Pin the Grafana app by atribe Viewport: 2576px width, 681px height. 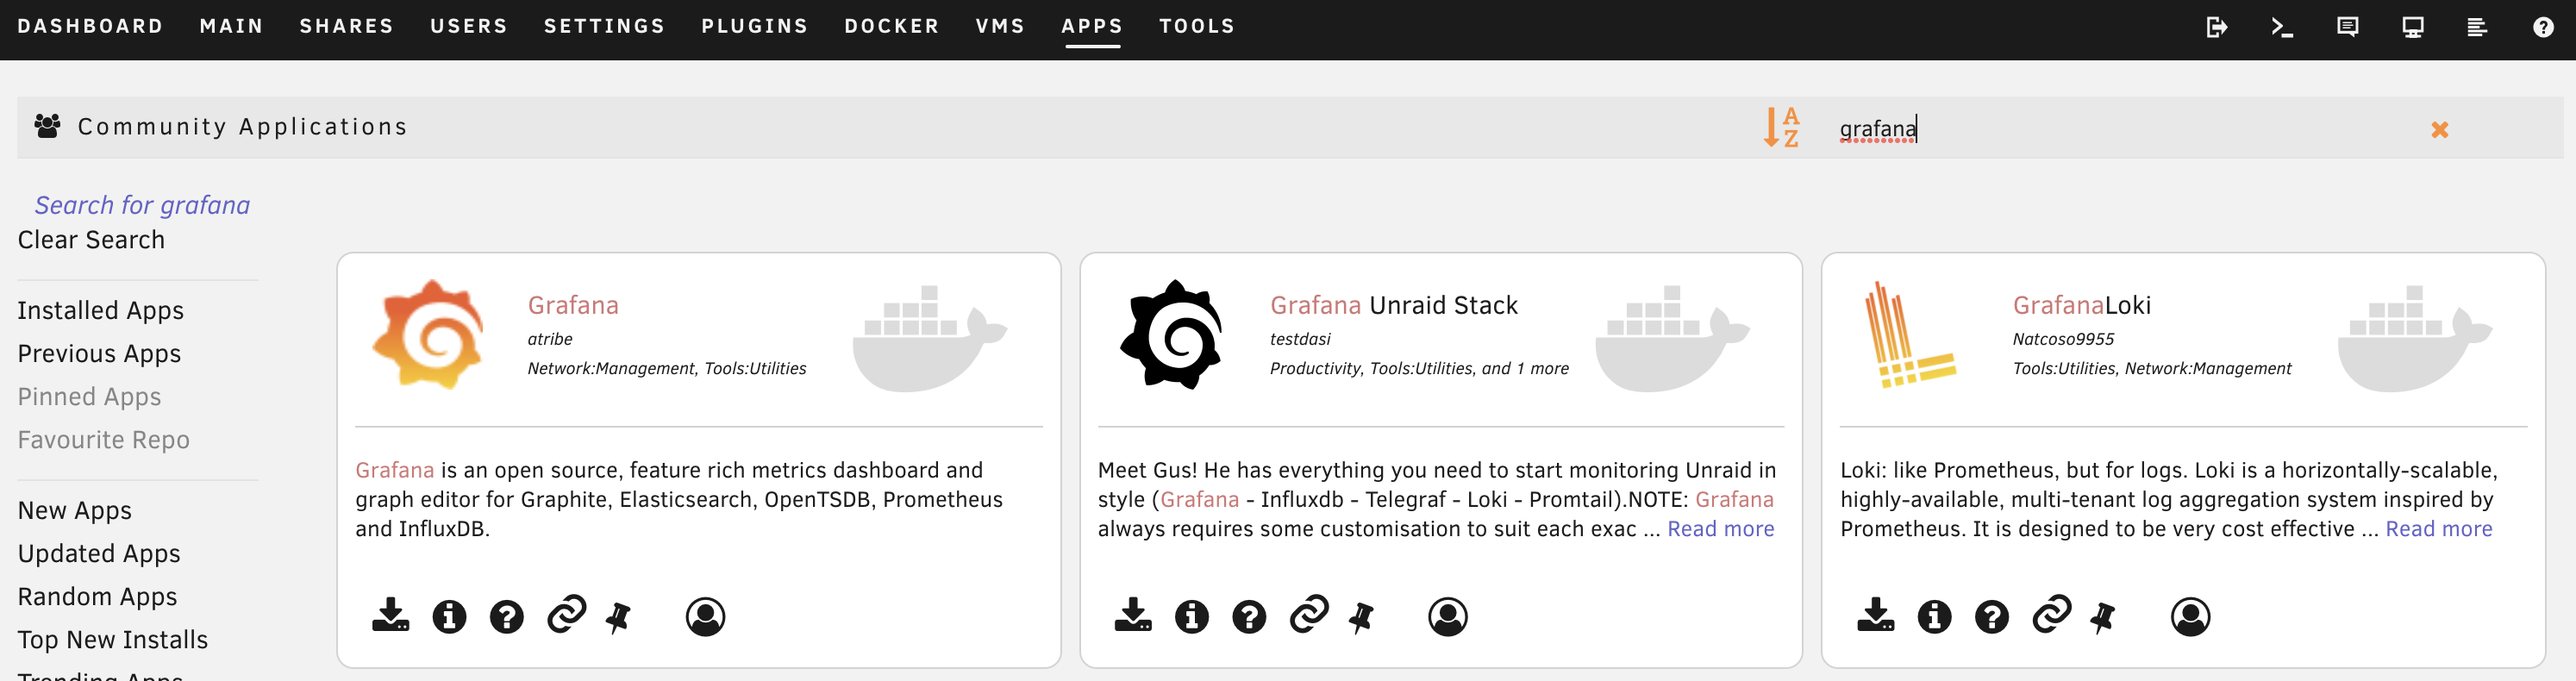point(618,617)
